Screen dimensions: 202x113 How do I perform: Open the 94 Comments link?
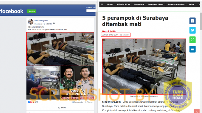tap(77, 102)
